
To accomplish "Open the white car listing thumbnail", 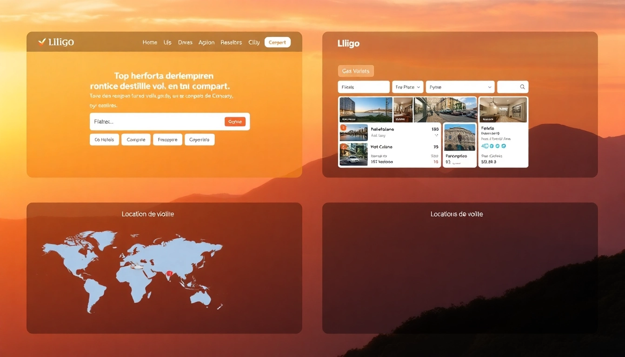I will tap(354, 154).
